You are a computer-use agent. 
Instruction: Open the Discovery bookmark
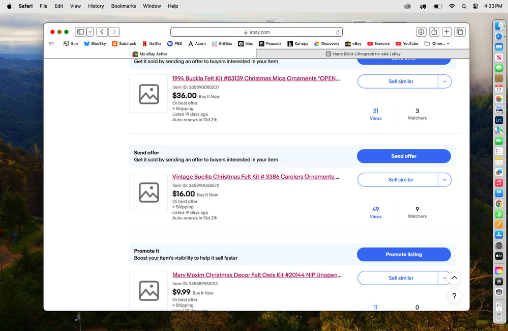point(326,43)
